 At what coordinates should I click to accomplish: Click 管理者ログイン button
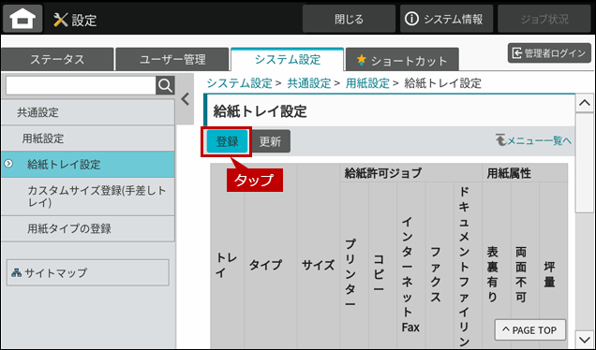pos(549,53)
